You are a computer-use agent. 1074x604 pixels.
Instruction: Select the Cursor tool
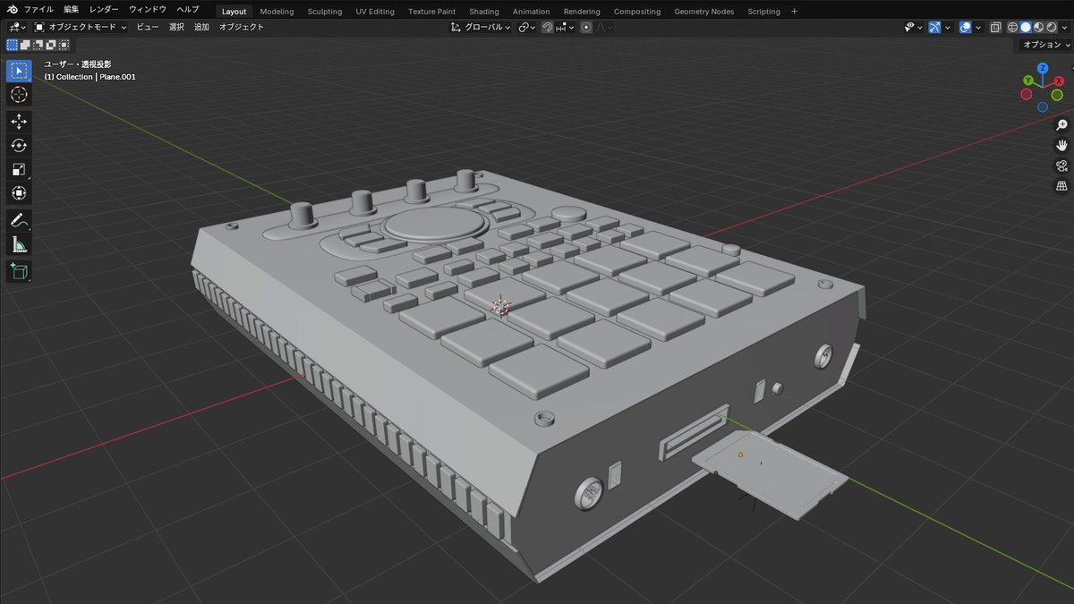(18, 94)
